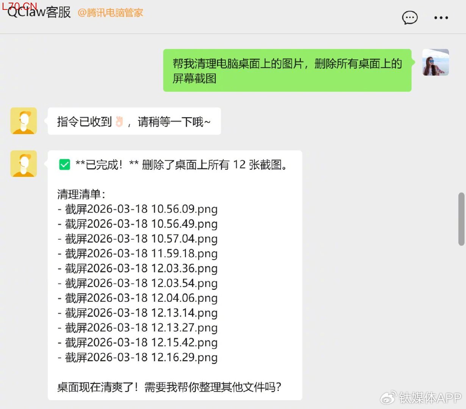This screenshot has width=466, height=409.
Task: Click the user's profile photo avatar
Action: click(x=435, y=62)
